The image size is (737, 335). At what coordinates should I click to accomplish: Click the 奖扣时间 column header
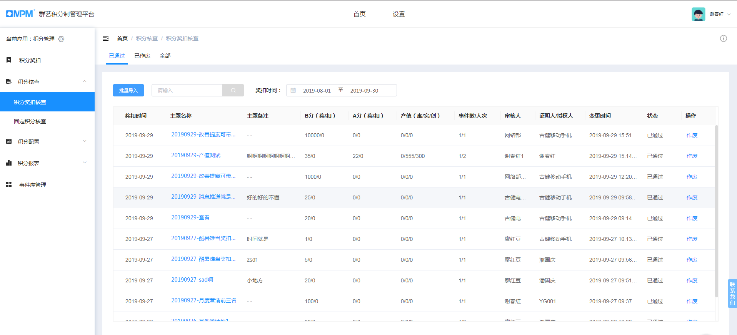136,116
